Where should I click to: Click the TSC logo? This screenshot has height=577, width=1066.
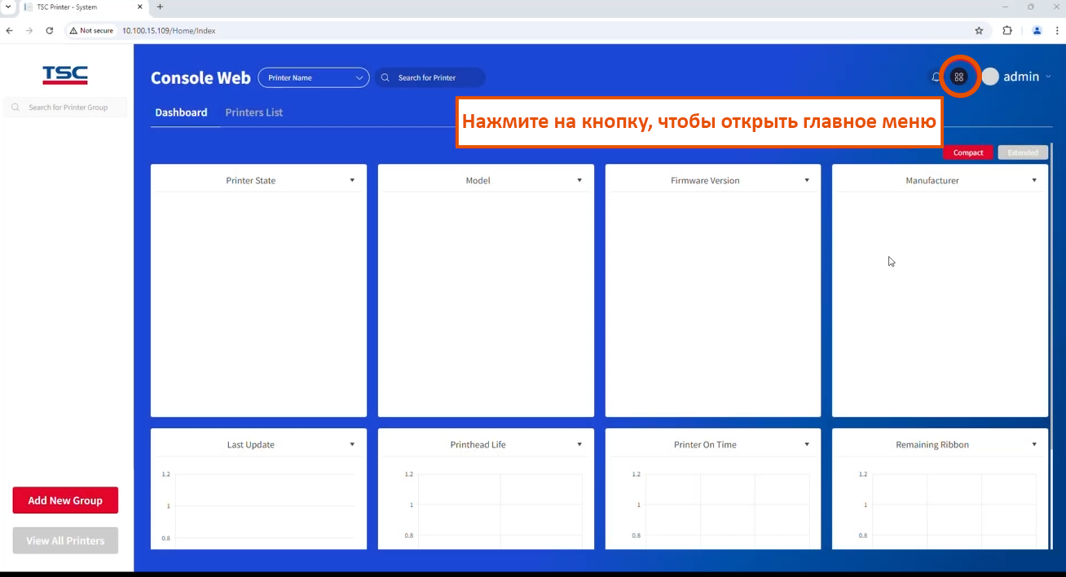pos(65,75)
